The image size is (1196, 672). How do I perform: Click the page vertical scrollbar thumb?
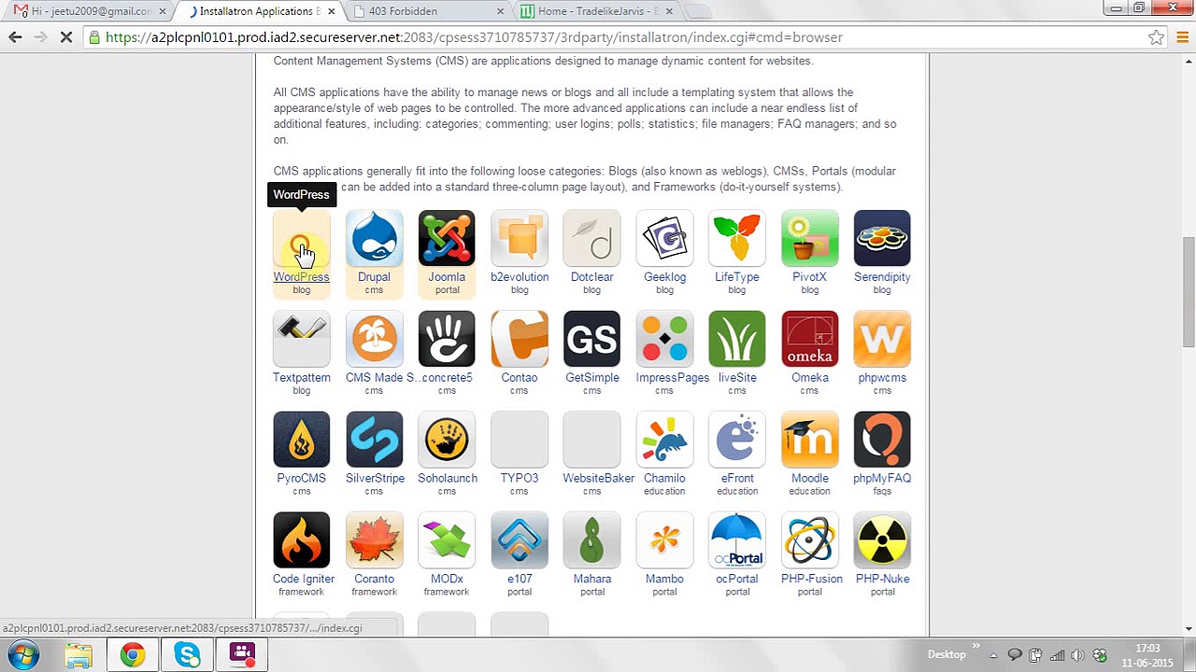pos(1189,291)
